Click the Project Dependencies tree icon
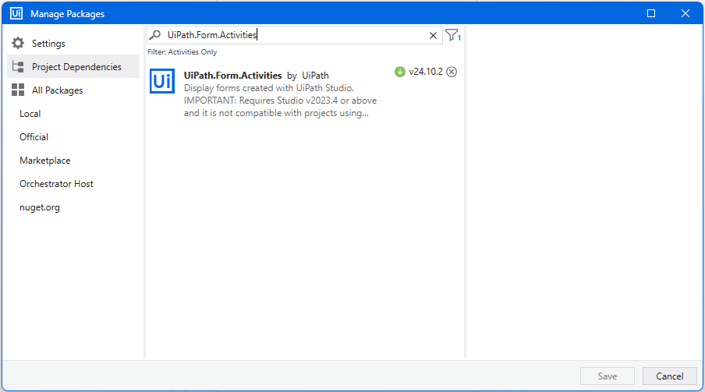 18,66
